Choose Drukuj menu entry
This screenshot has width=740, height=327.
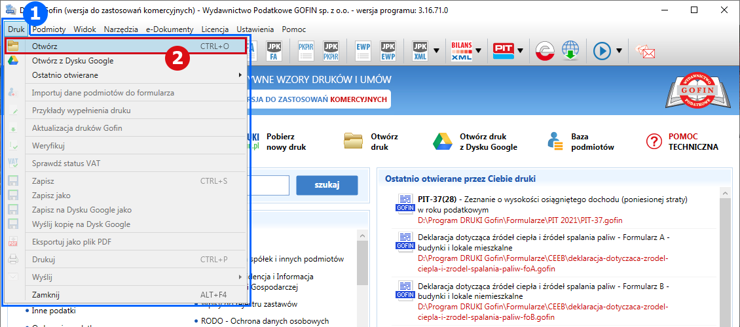pyautogui.click(x=126, y=259)
